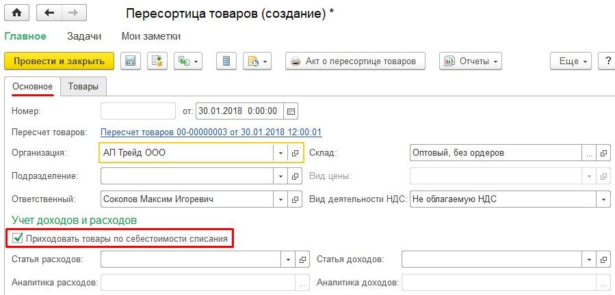This screenshot has width=615, height=295.
Task: Open the create-based-on icon menu
Action: (188, 61)
